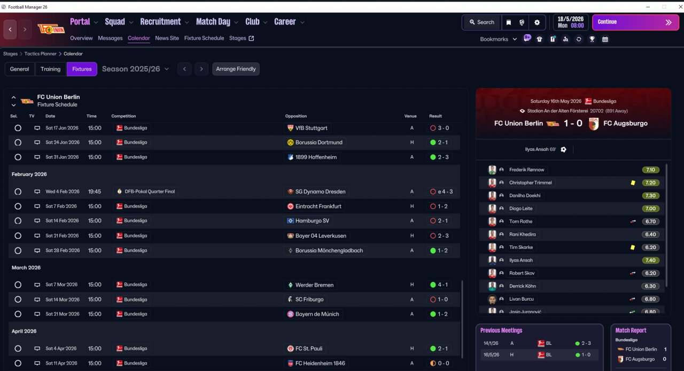Viewport: 684px width, 371px height.
Task: Open the shirt icon in bookmarks bar
Action: tap(539, 39)
